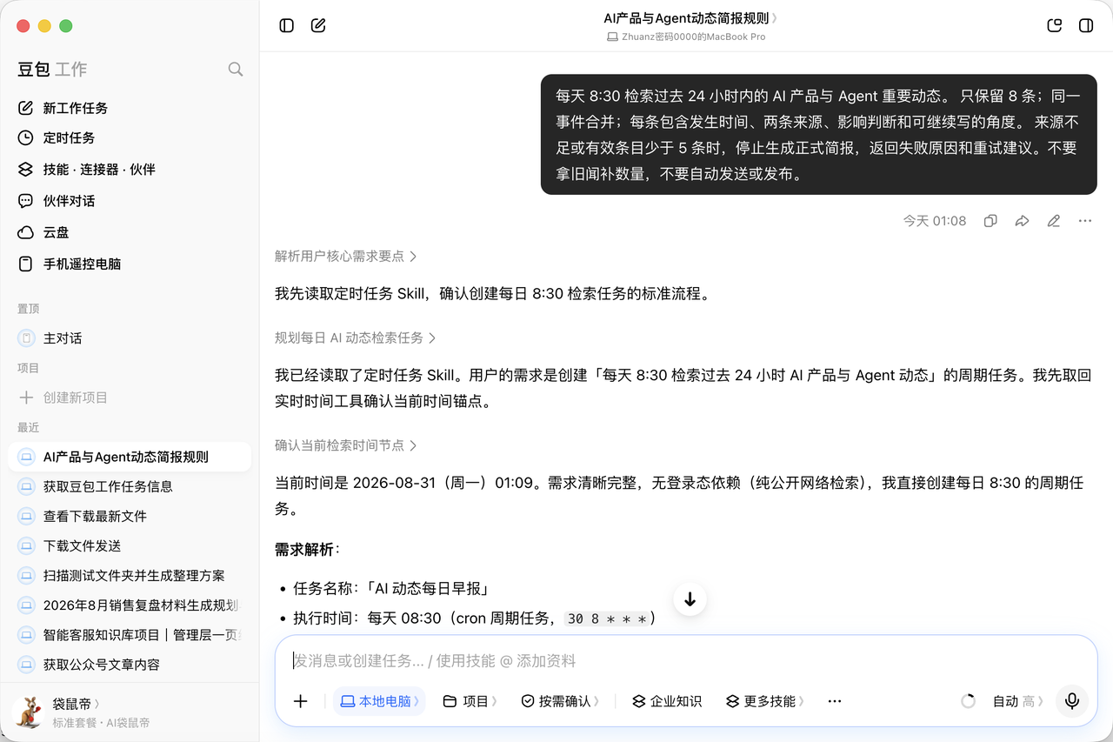Toggle the 企业知识 option

pos(667,701)
